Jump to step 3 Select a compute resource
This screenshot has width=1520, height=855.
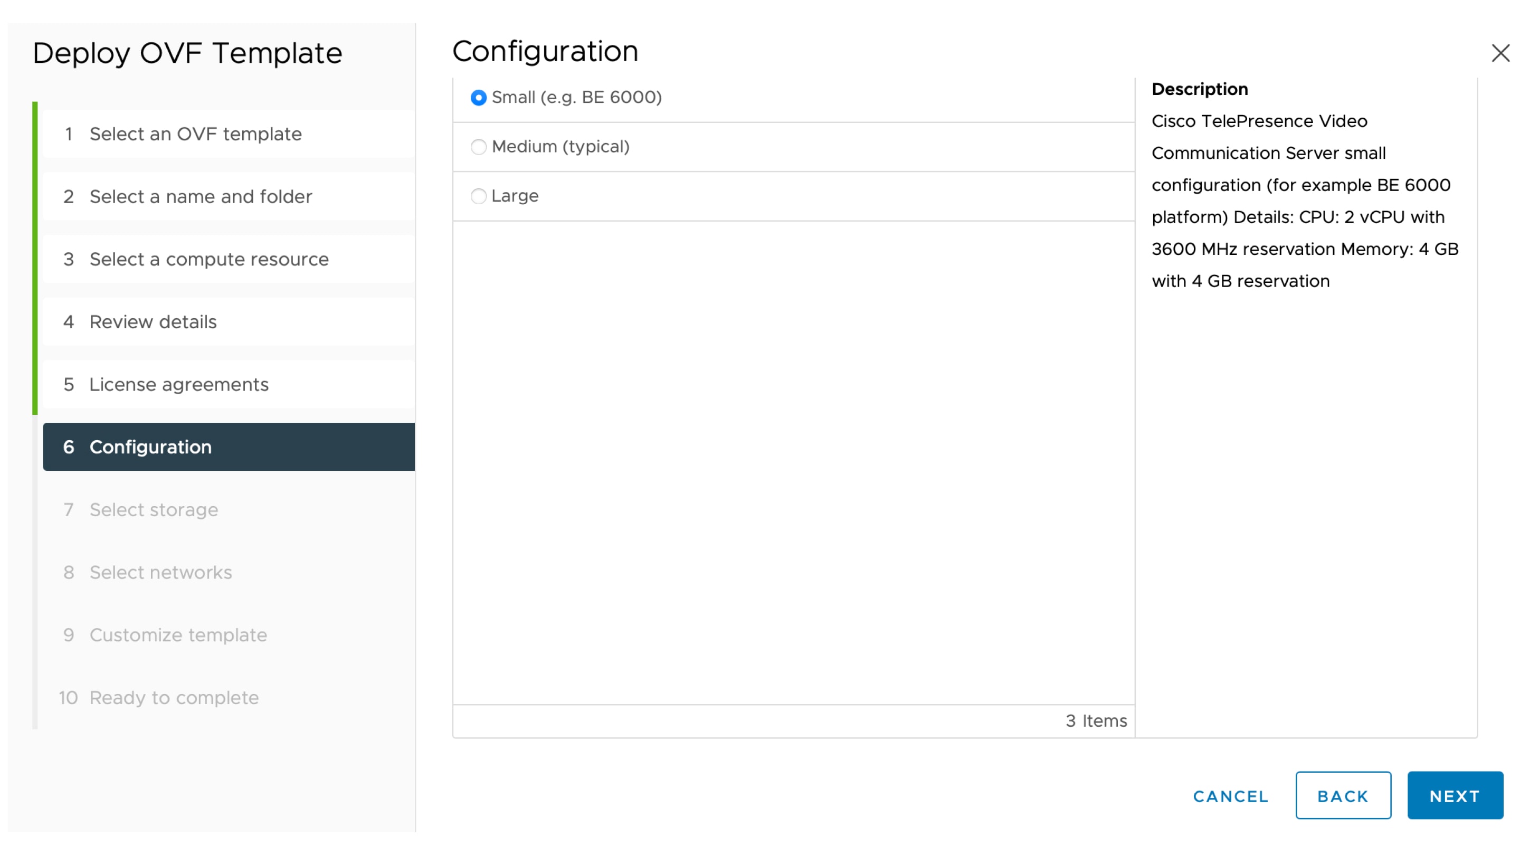point(209,259)
